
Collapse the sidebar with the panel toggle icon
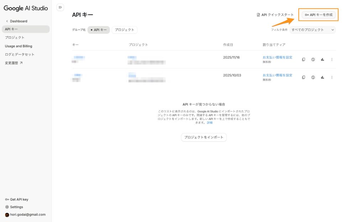60,7
